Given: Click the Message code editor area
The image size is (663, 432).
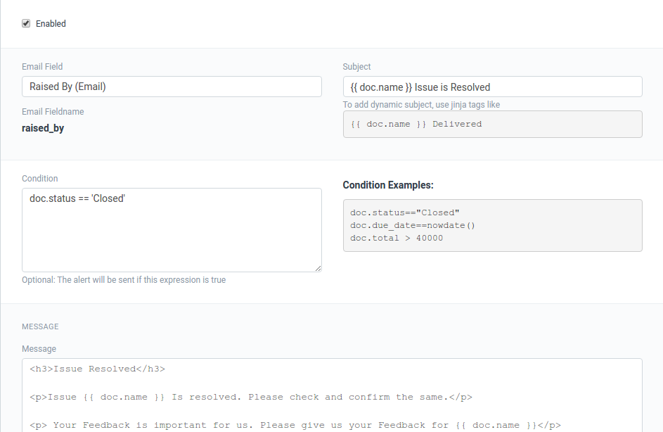Looking at the screenshot, I should (332, 395).
